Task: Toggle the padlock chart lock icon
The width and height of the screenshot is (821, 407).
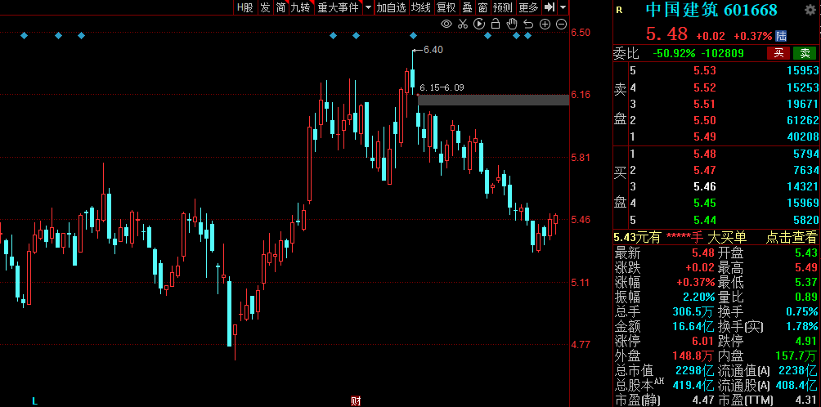Action: [x=496, y=25]
